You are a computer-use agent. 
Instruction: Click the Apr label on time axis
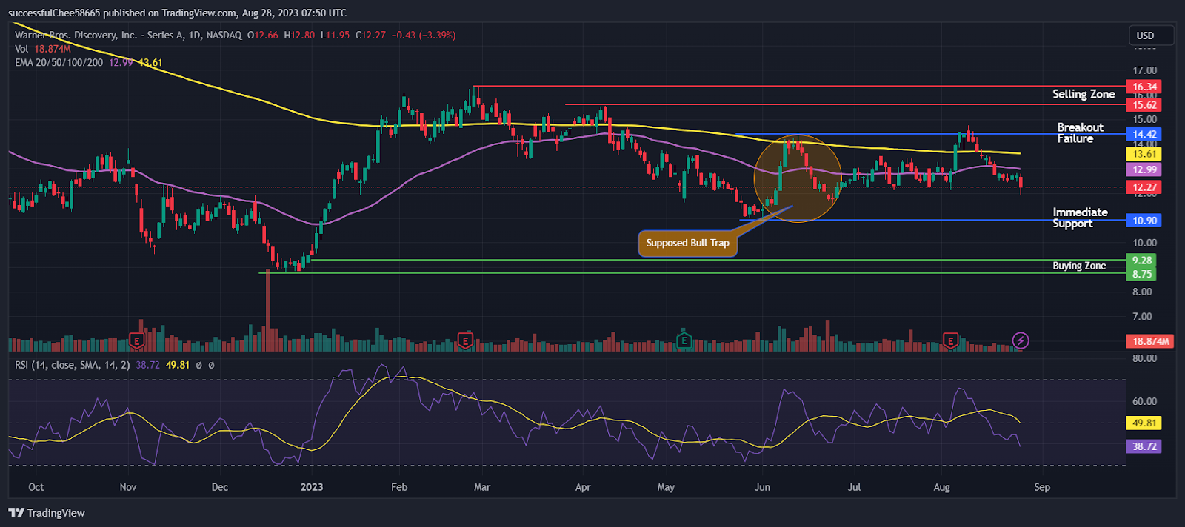[x=583, y=487]
